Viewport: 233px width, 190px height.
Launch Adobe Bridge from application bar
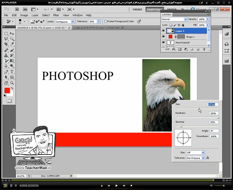click(17, 9)
